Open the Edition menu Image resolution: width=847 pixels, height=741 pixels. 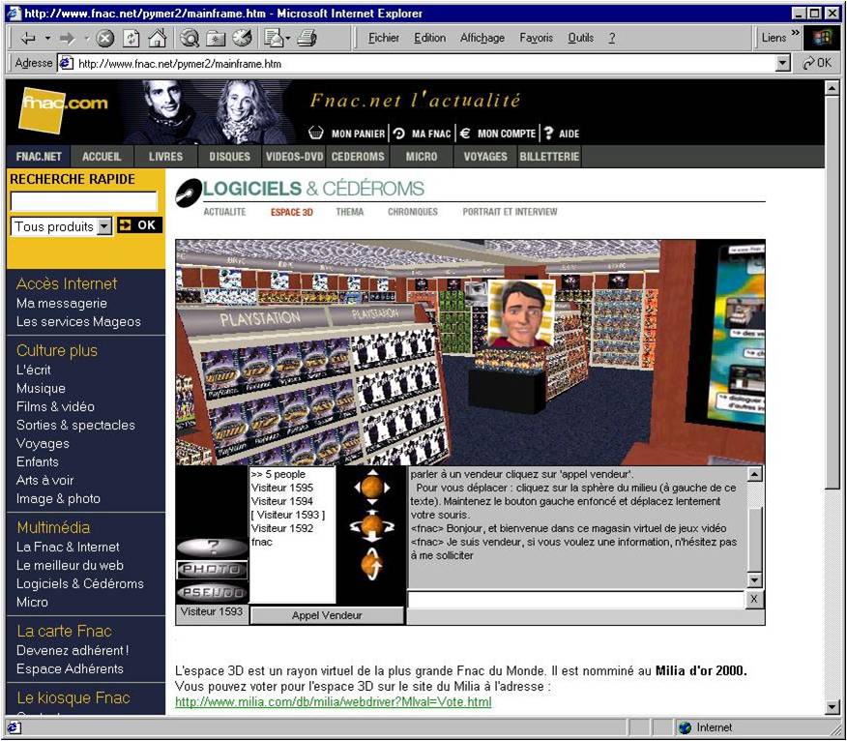(x=430, y=38)
